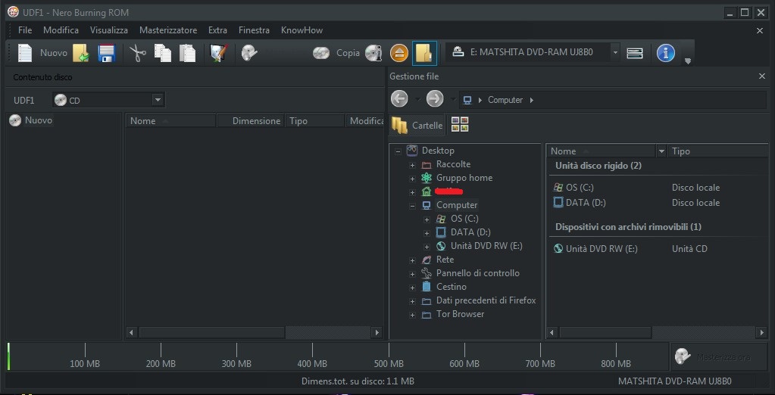Click the blue information icon
Image resolution: width=775 pixels, height=395 pixels.
click(666, 53)
